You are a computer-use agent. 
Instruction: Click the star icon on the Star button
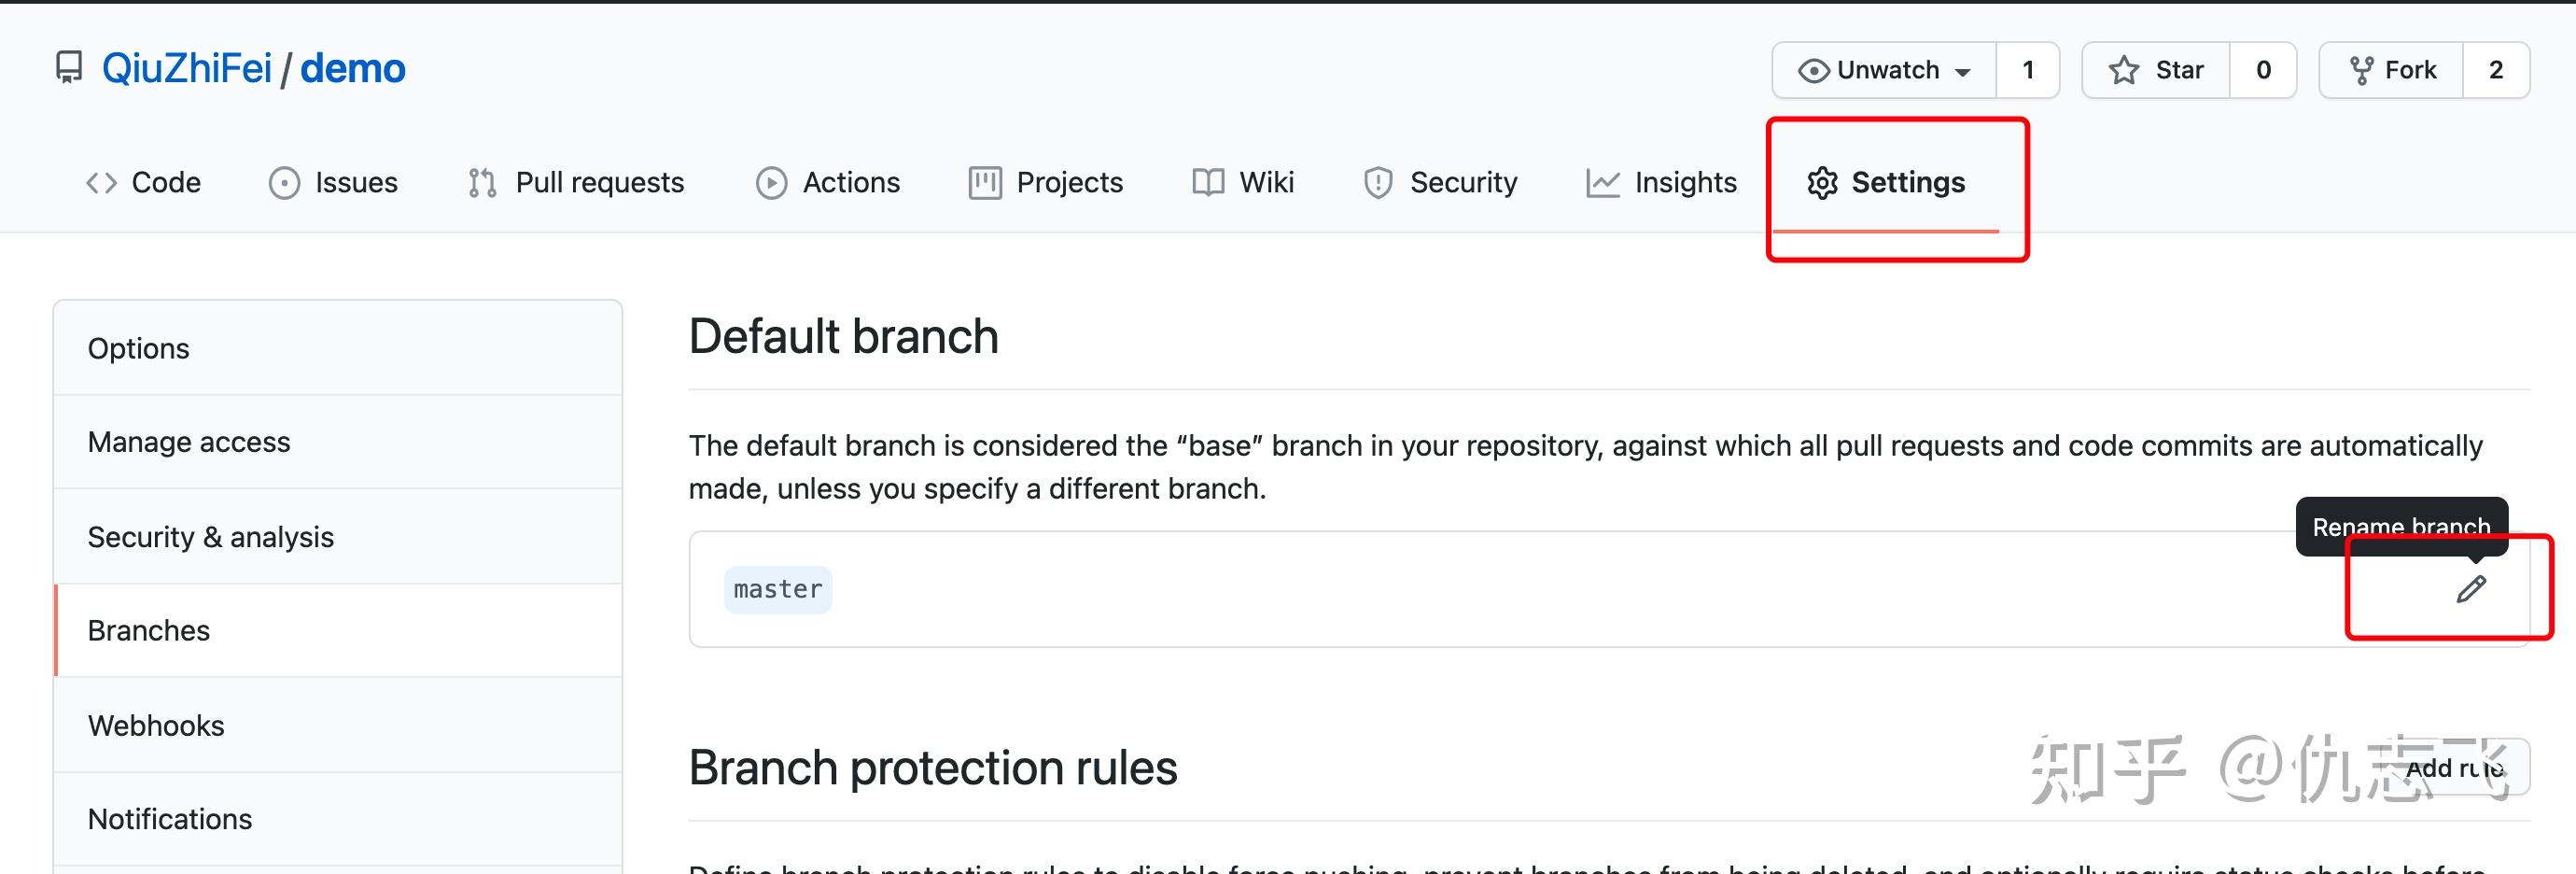[2122, 69]
